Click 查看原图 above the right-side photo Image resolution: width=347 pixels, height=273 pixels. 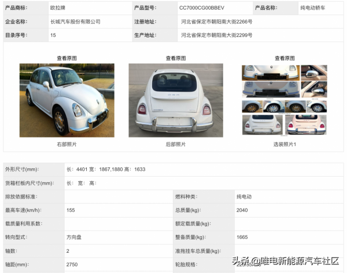[67, 58]
